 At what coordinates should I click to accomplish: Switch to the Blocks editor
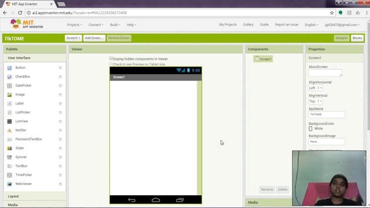click(x=357, y=38)
